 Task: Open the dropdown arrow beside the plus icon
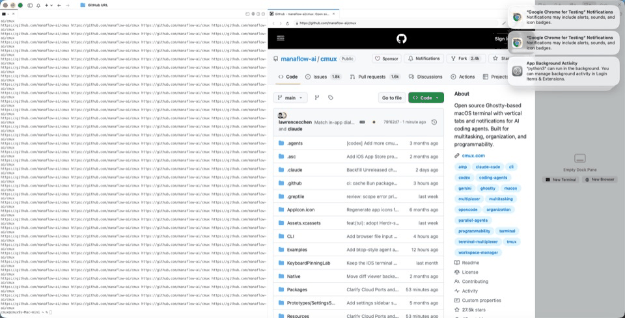[x=51, y=6]
